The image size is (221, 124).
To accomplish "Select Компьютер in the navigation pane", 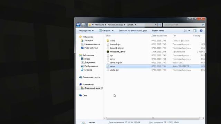I will pyautogui.click(x=88, y=84).
